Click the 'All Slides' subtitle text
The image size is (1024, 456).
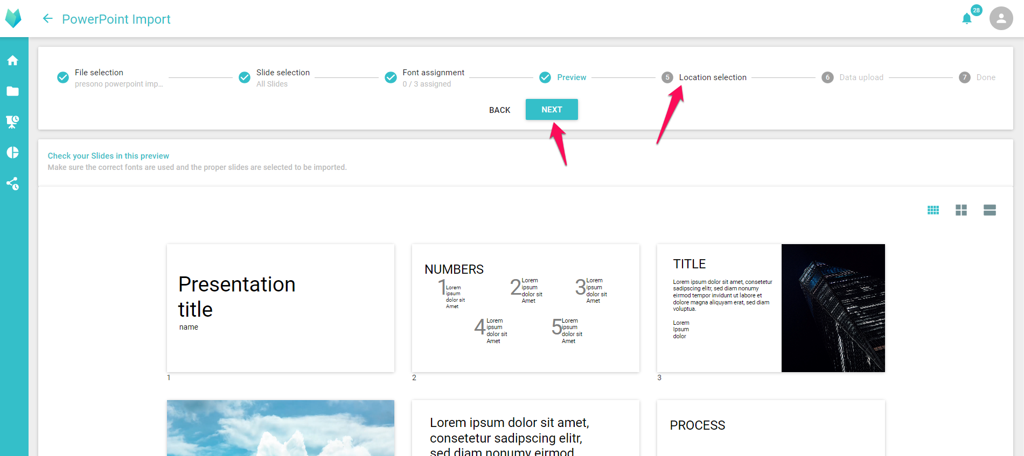point(272,84)
